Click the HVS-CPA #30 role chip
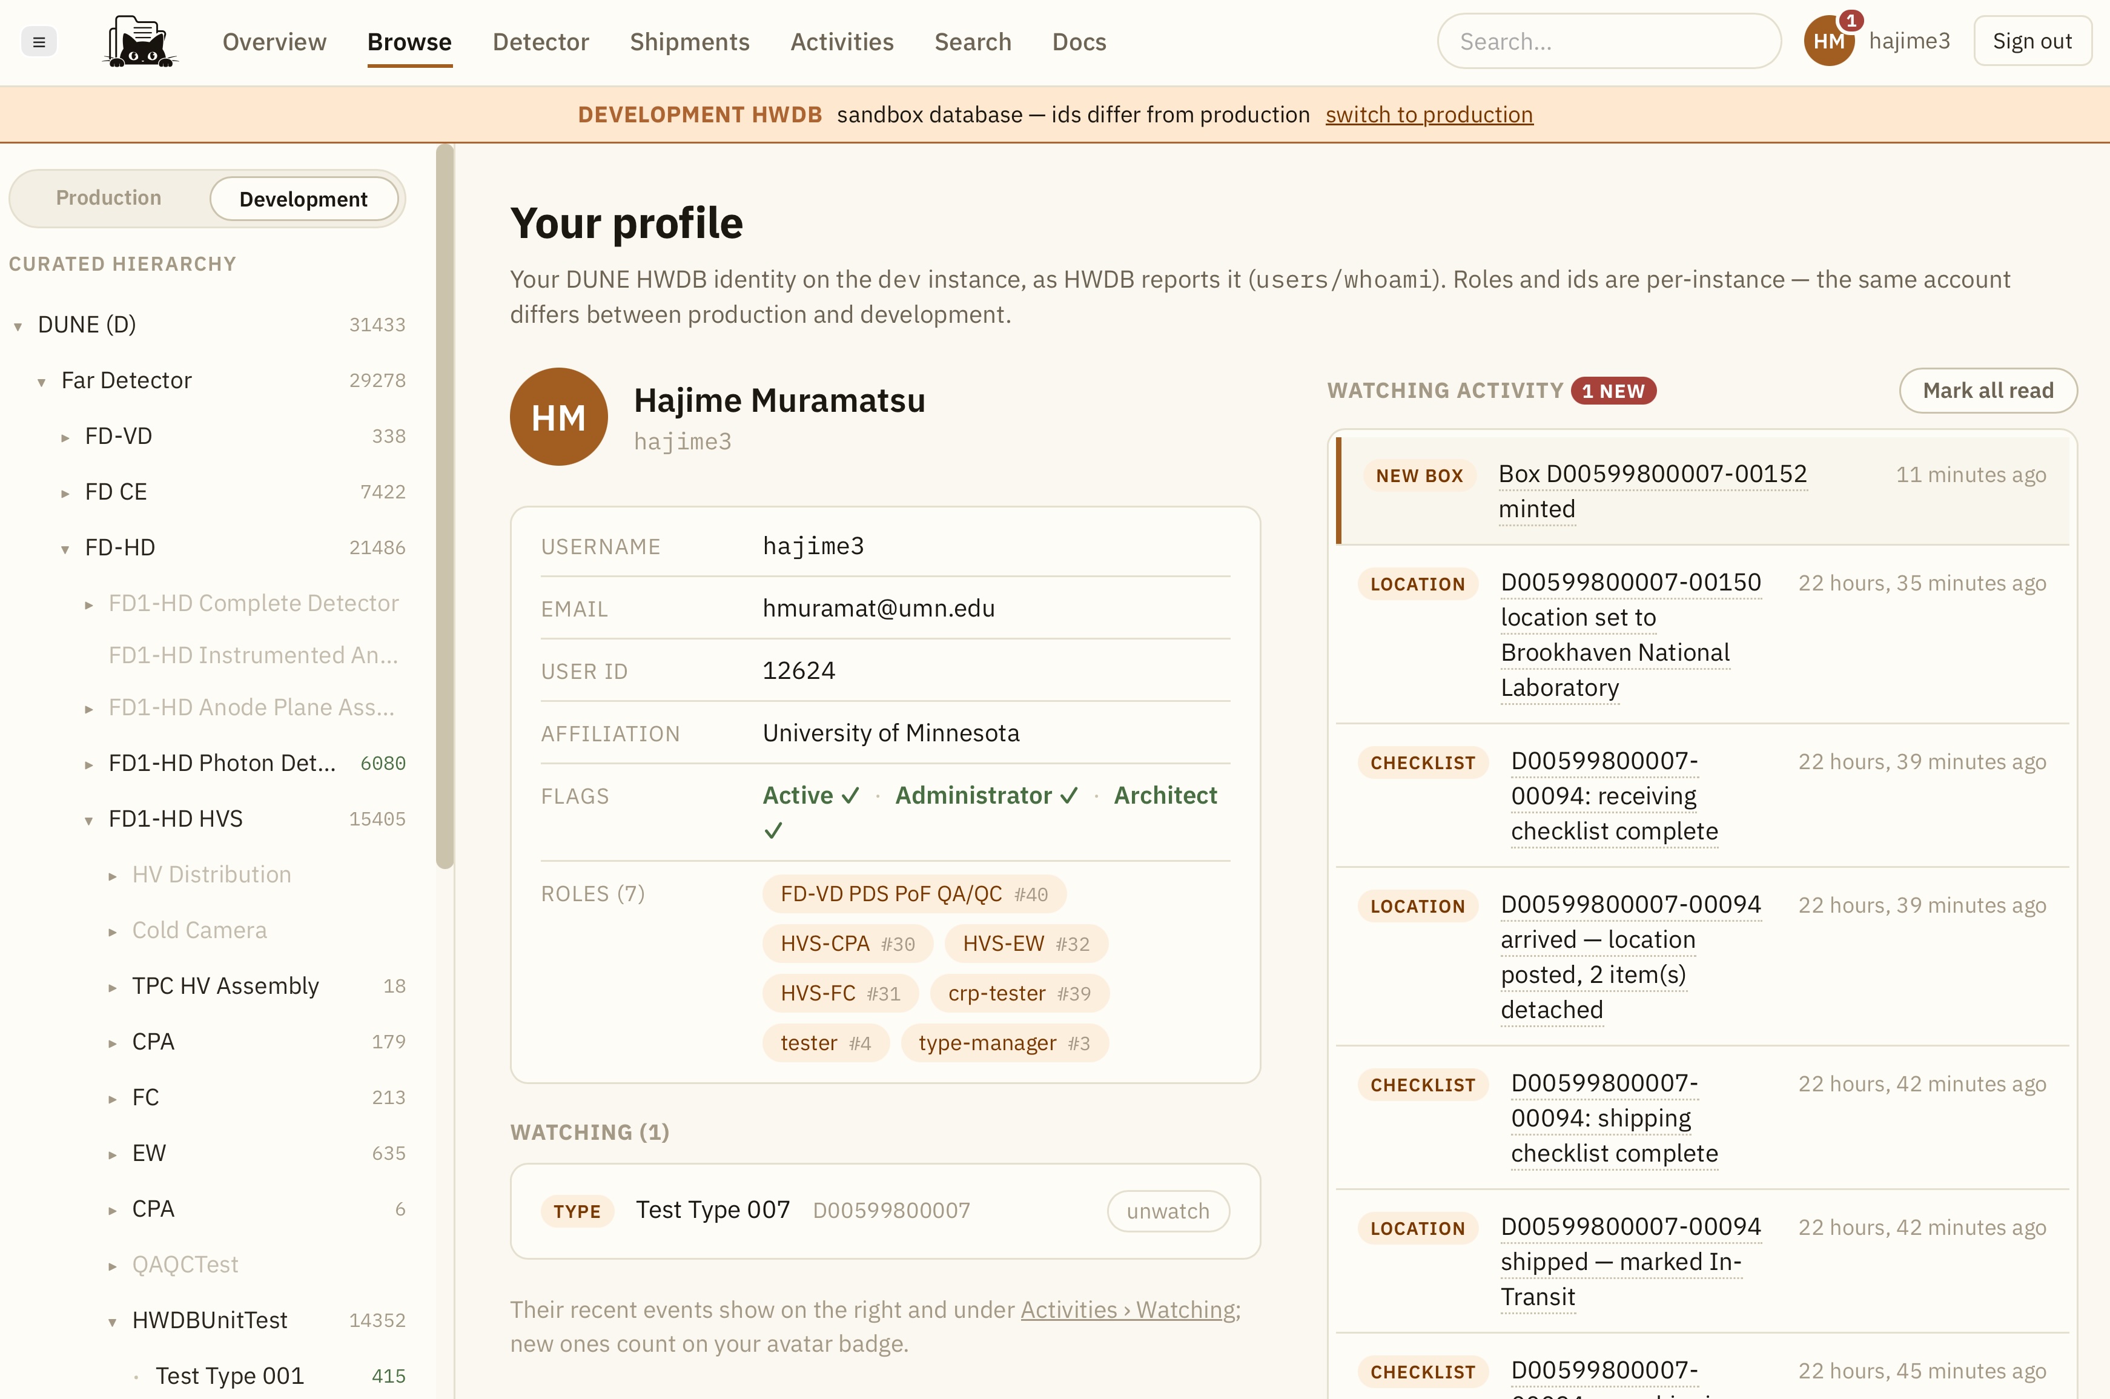This screenshot has width=2110, height=1399. pyautogui.click(x=847, y=943)
